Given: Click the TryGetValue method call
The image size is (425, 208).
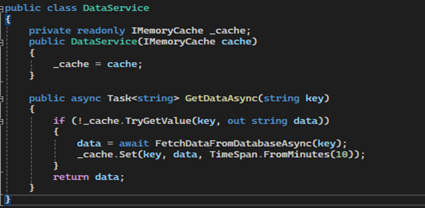Looking at the screenshot, I should (x=159, y=121).
